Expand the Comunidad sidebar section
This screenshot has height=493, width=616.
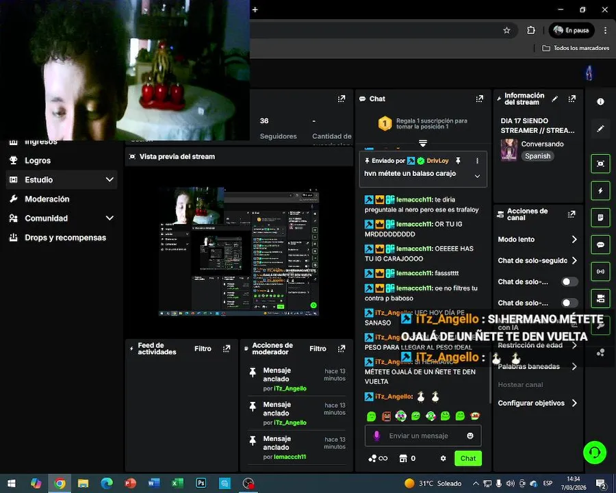(110, 218)
